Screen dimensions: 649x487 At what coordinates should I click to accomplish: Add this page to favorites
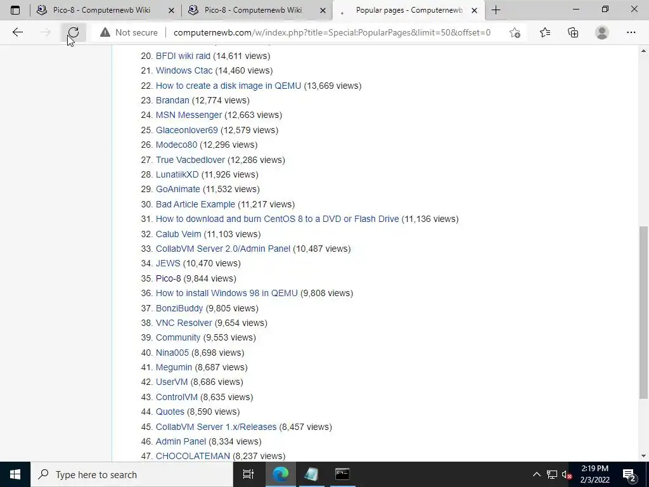(515, 32)
